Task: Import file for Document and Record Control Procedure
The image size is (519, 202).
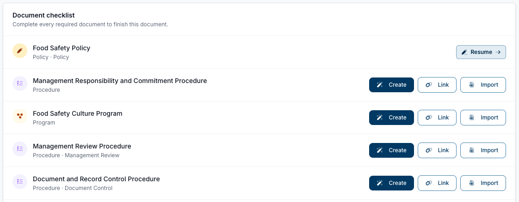Action: click(x=483, y=183)
